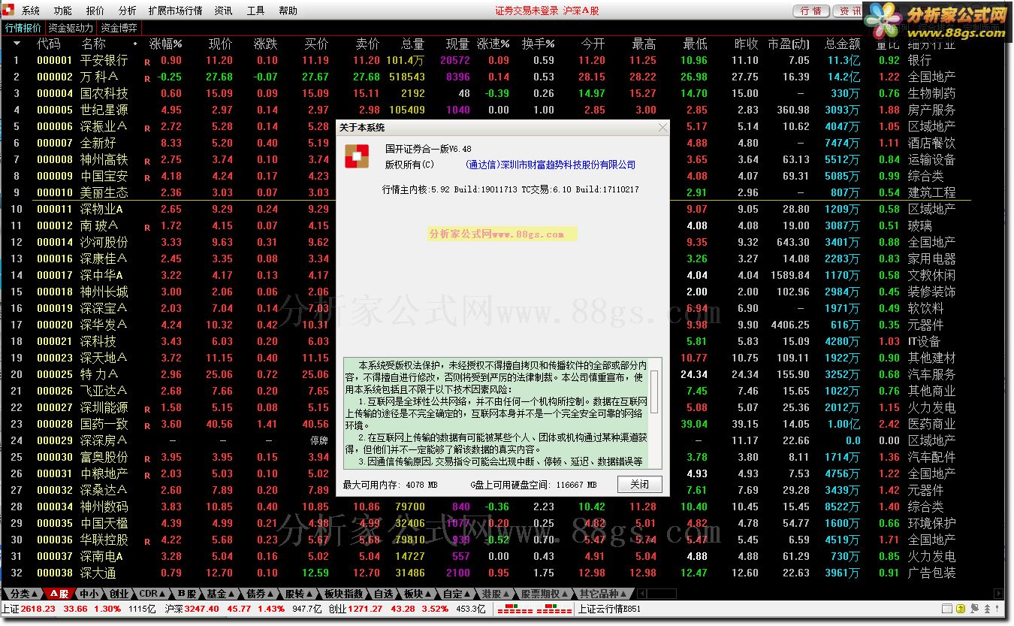Click the R marker beside 华联控股
This screenshot has height=626, width=1014.
[x=147, y=542]
